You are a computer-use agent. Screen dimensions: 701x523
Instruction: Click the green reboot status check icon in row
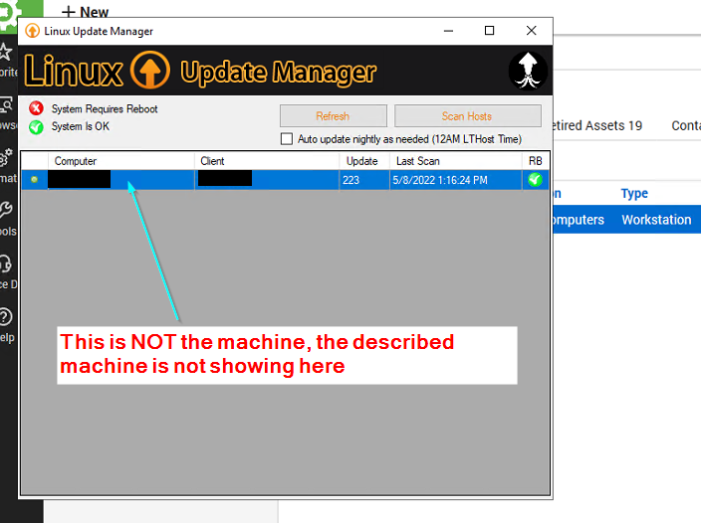[535, 180]
